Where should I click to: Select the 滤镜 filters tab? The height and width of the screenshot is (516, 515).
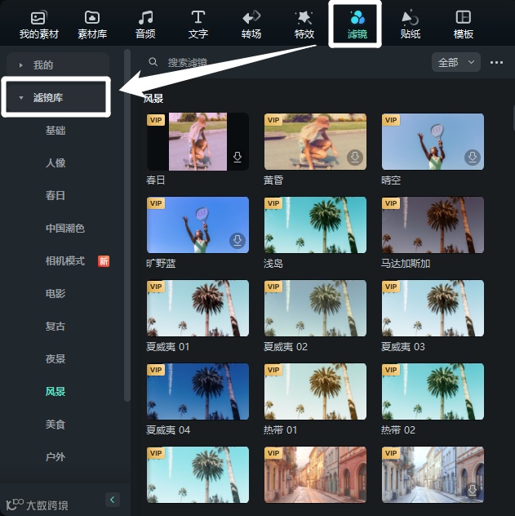pos(357,25)
